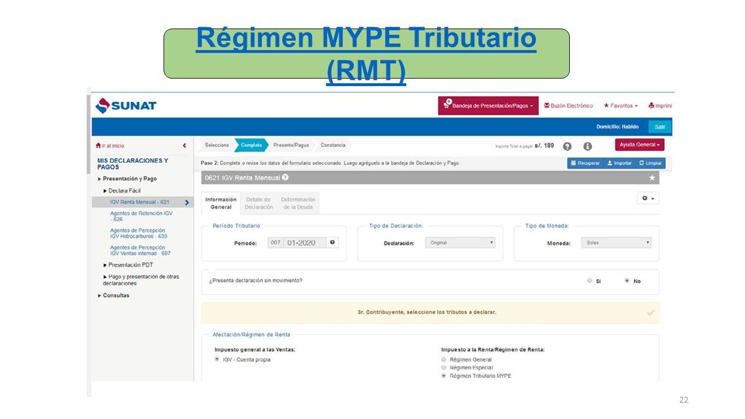Expand Pago y presentación de otras declaraciones
The image size is (745, 419).
(x=141, y=280)
